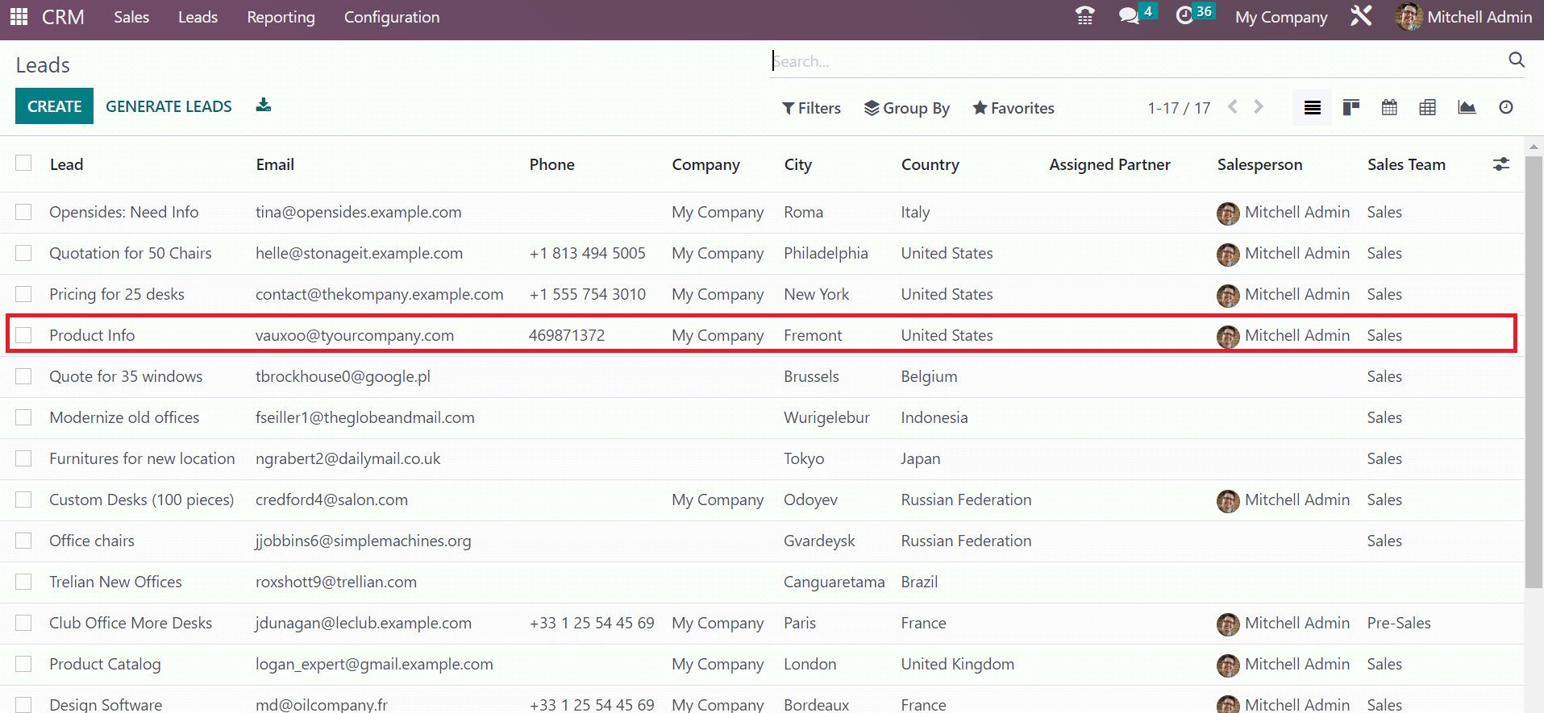Open the My Company switcher

pos(1281,17)
